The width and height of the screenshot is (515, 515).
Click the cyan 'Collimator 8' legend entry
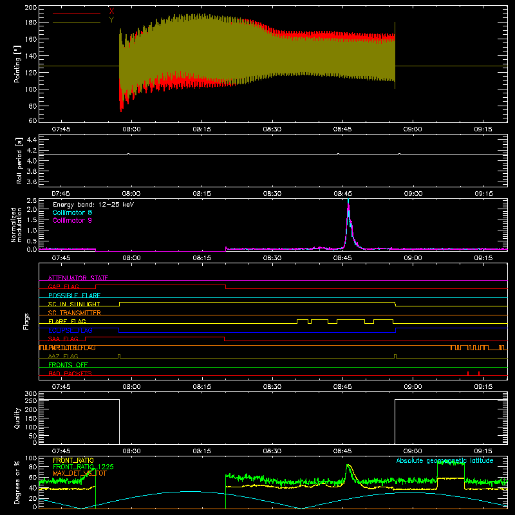point(72,212)
